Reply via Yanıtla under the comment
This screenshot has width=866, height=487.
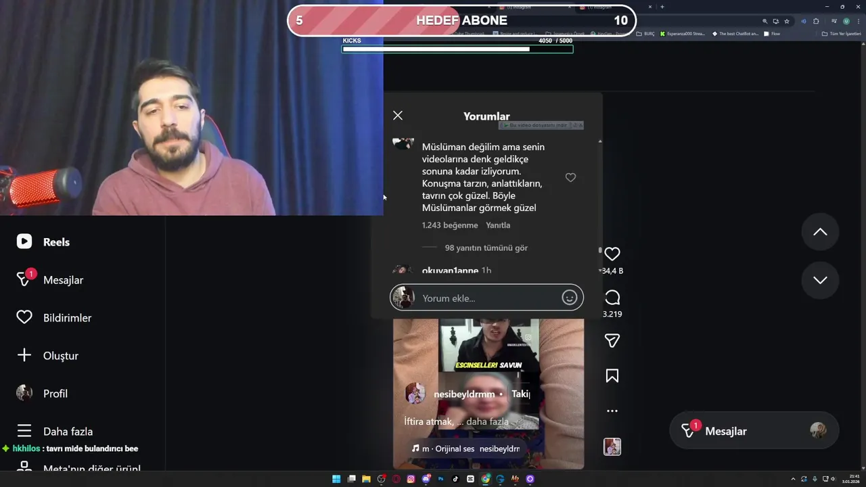coord(498,225)
